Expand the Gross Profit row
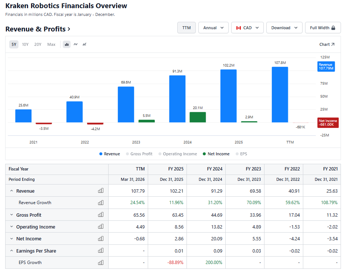The height and width of the screenshot is (274, 345). [12, 215]
